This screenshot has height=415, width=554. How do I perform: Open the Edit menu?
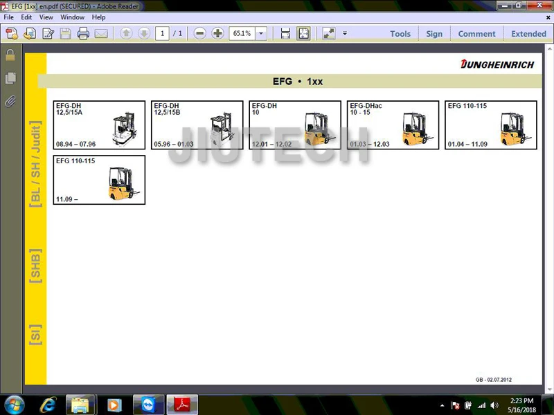point(26,17)
